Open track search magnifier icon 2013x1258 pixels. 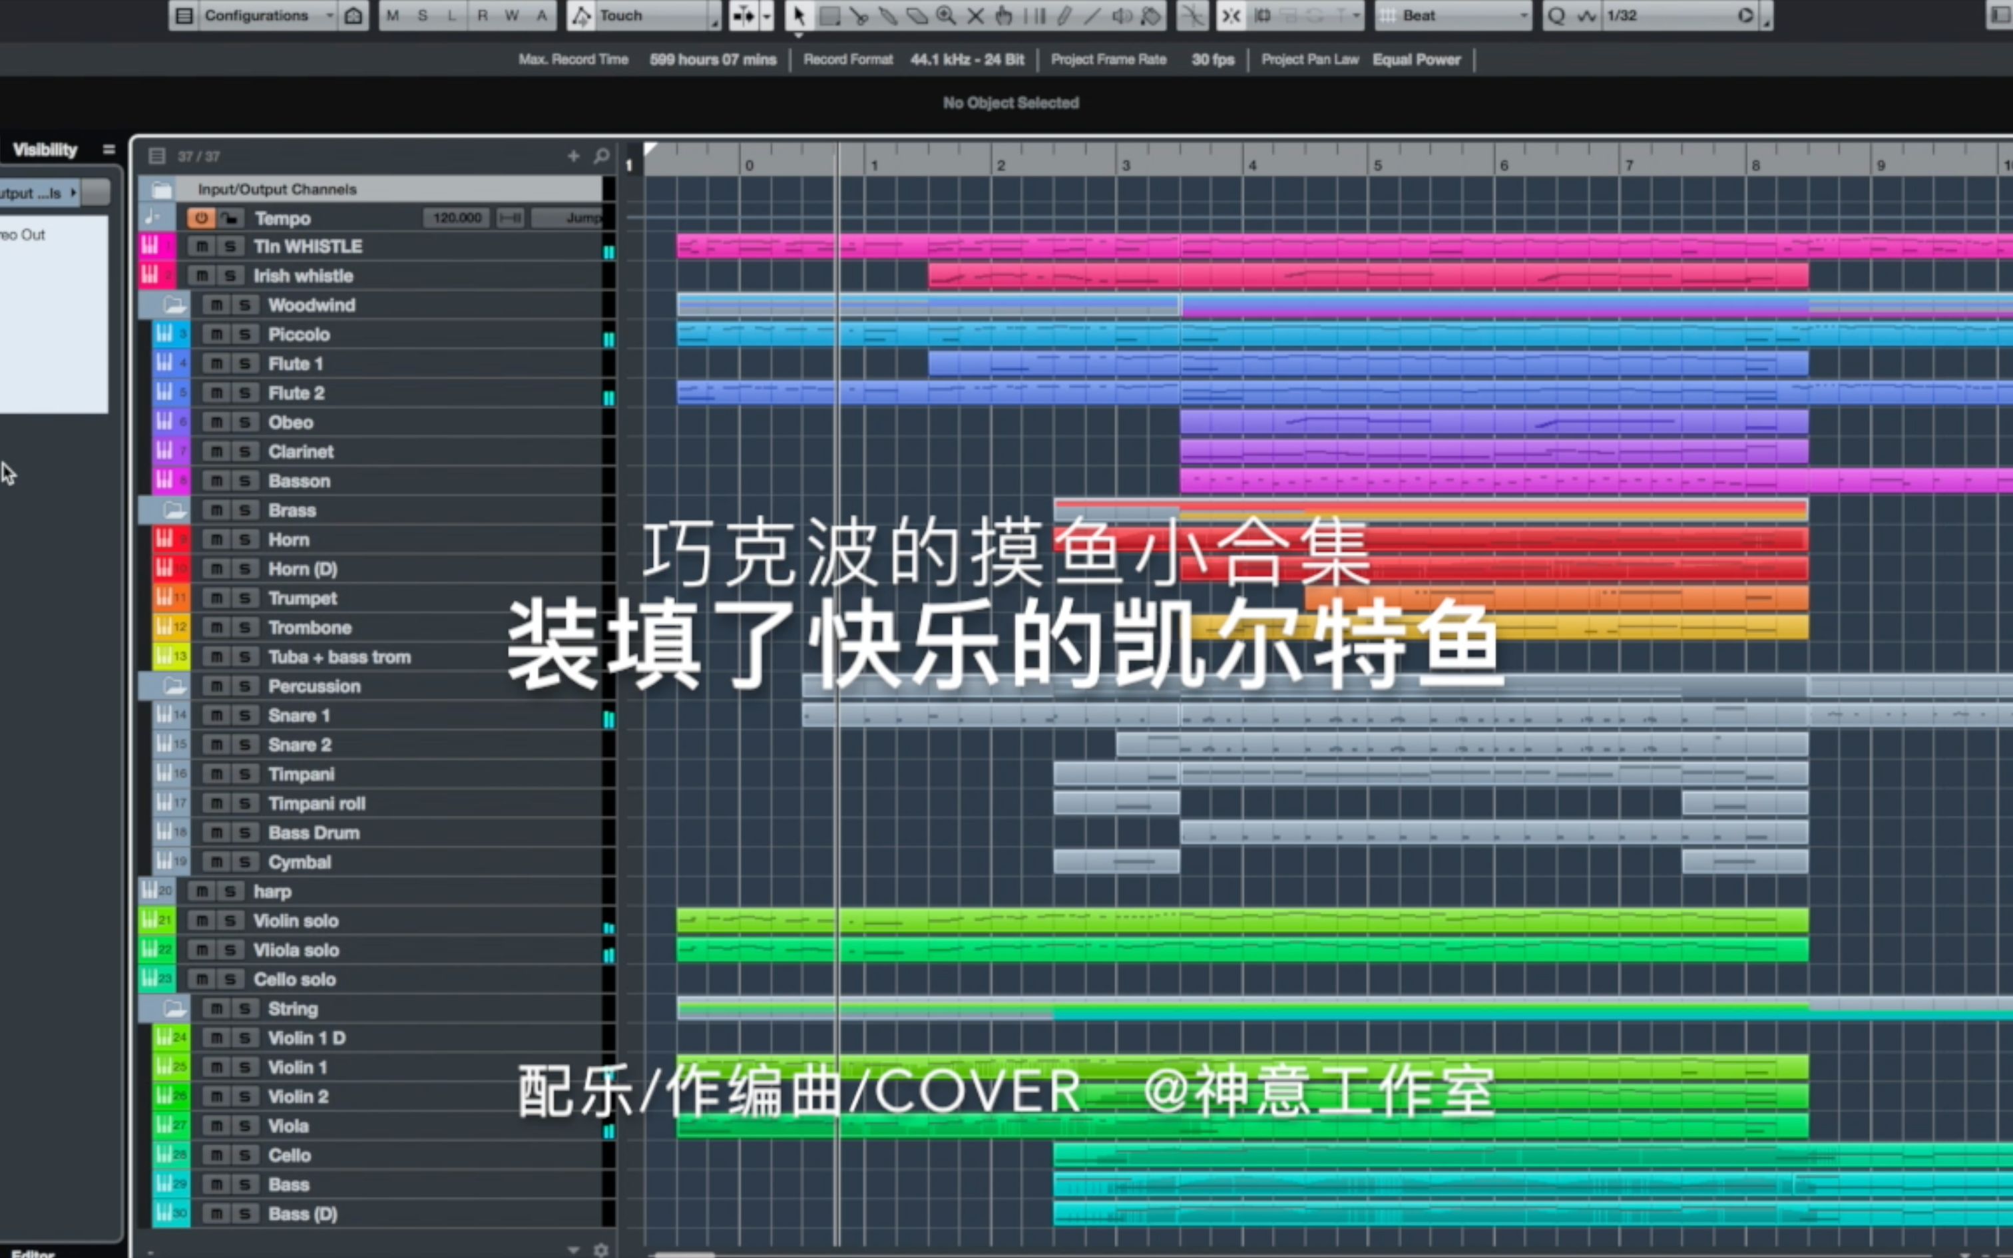click(601, 156)
